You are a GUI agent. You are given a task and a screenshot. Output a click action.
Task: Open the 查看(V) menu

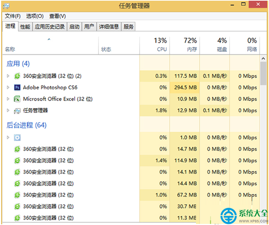point(57,16)
